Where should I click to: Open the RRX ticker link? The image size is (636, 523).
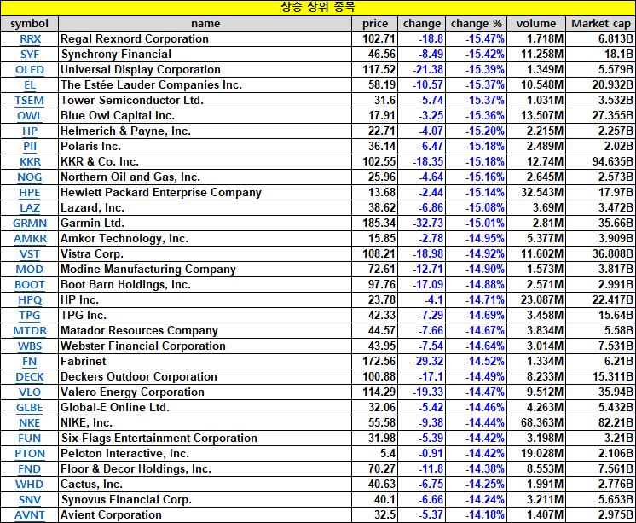(x=30, y=39)
